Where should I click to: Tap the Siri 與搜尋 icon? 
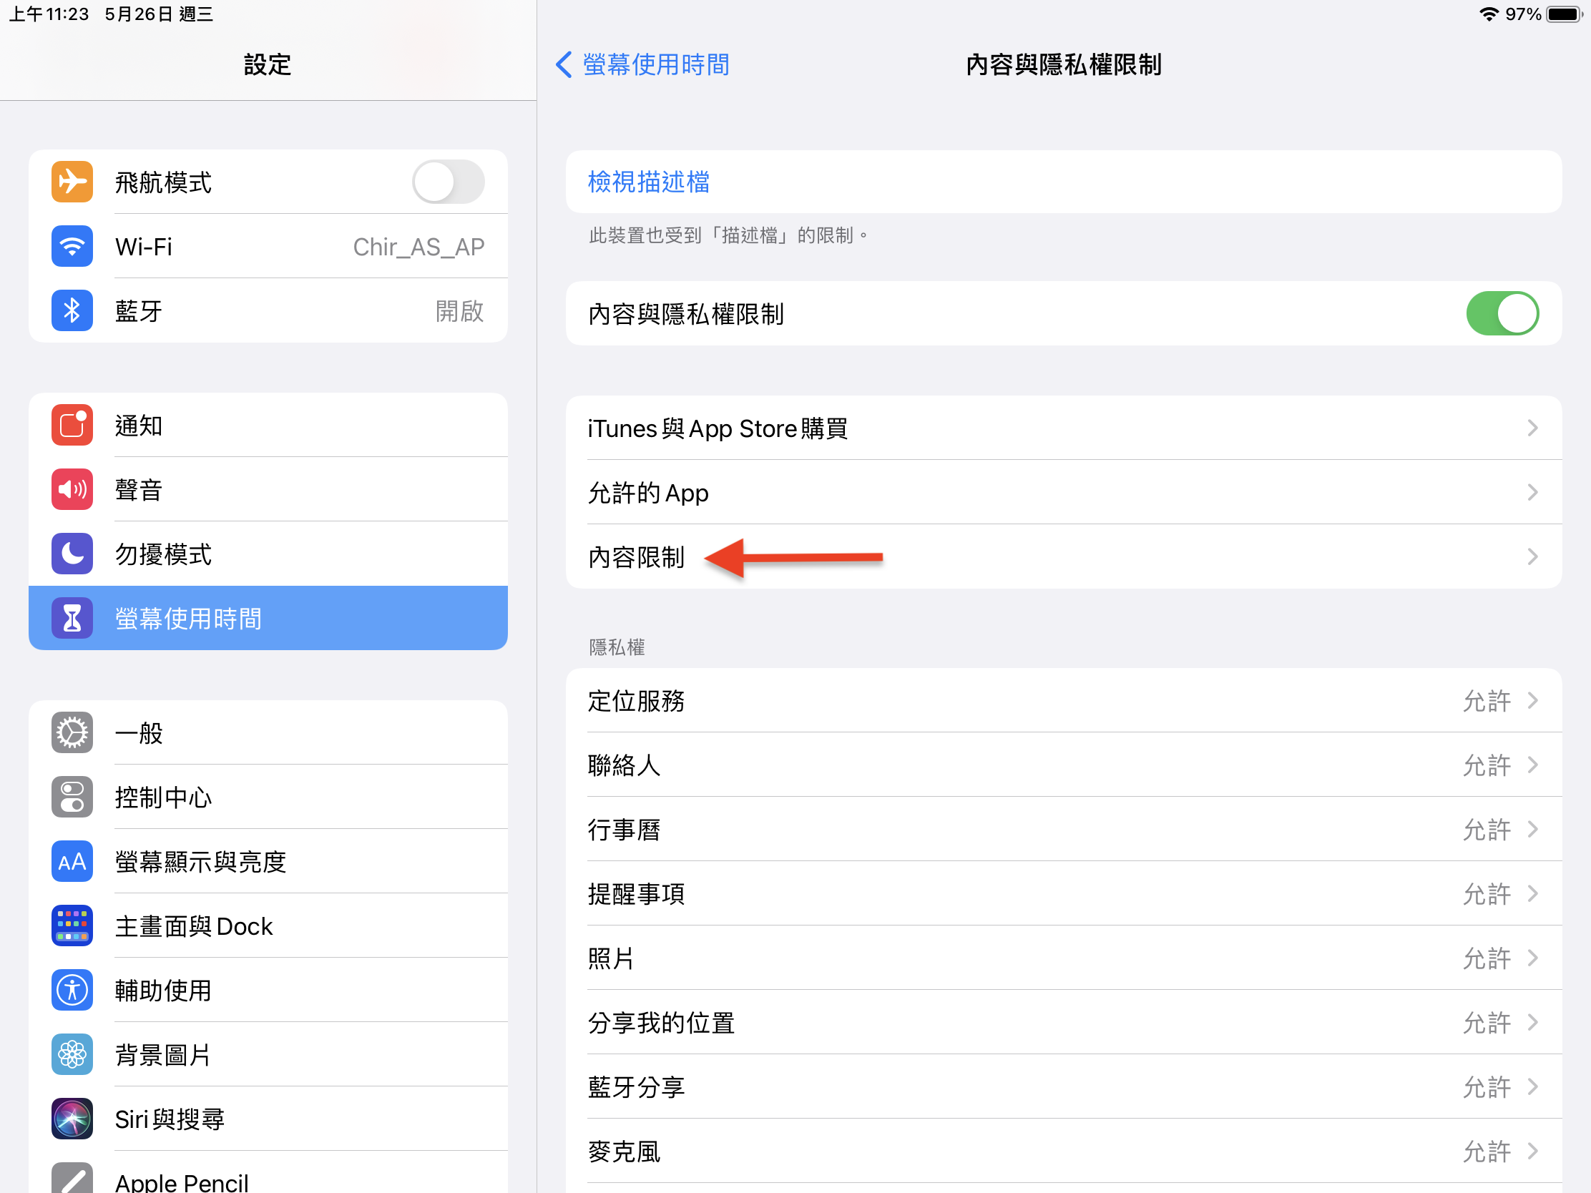pyautogui.click(x=72, y=1119)
